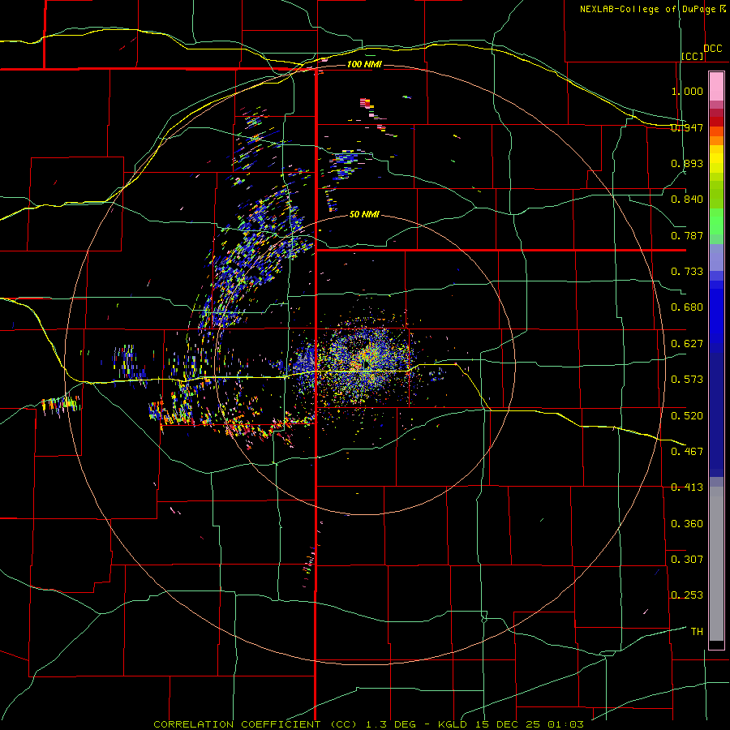Image resolution: width=730 pixels, height=730 pixels.
Task: Click the NEXLAB-College of DuPage label
Action: pos(647,9)
